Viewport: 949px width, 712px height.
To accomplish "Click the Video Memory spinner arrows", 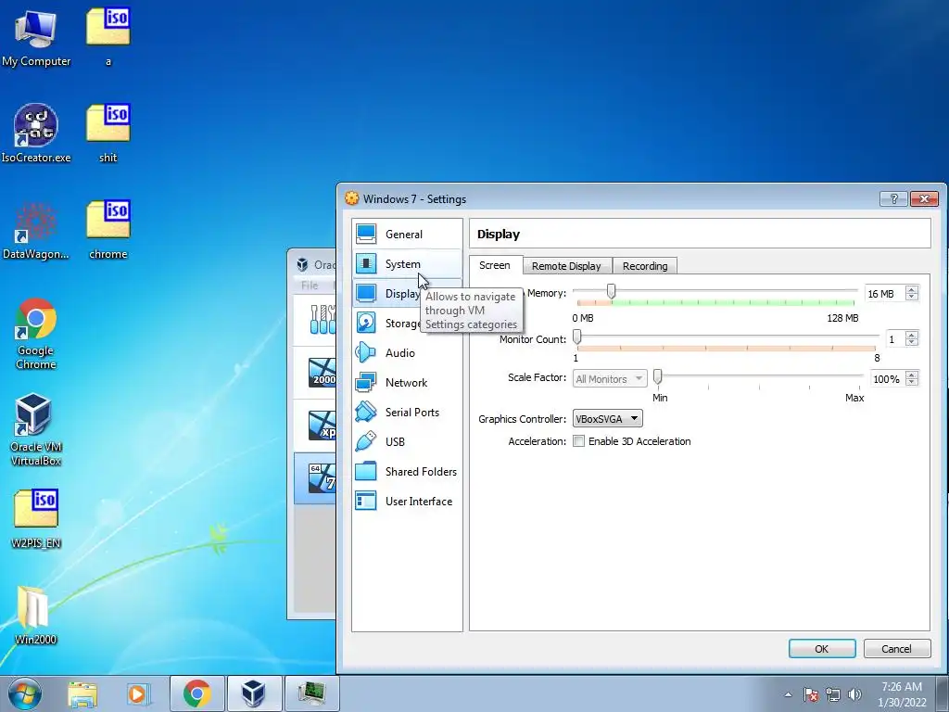I will pos(912,293).
